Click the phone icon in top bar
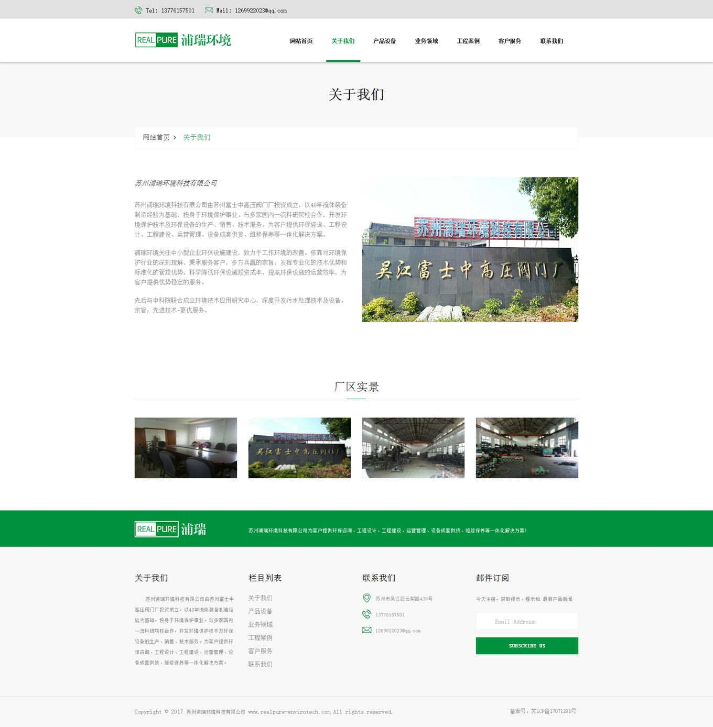Image resolution: width=713 pixels, height=727 pixels. coord(138,10)
